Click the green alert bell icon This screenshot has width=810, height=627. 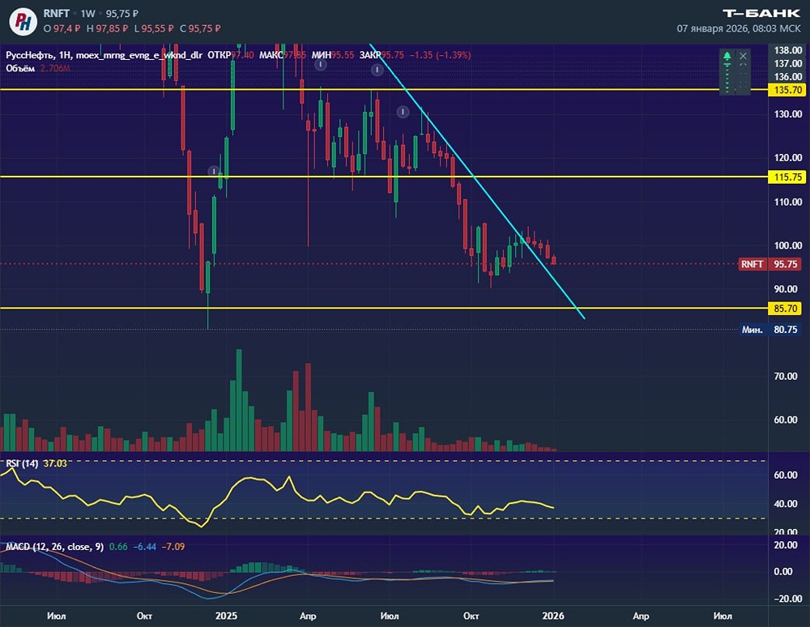(727, 56)
